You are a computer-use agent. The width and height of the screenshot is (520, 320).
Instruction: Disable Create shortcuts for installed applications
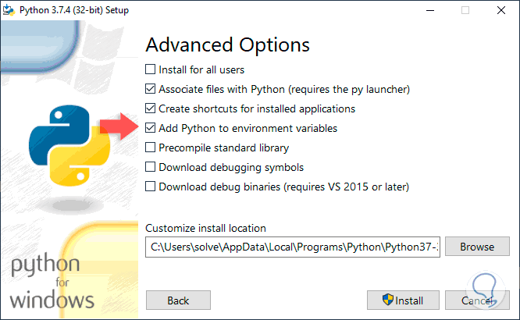point(151,108)
